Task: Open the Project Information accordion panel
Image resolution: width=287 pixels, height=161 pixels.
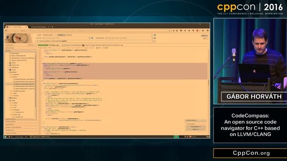Action: tap(20, 133)
